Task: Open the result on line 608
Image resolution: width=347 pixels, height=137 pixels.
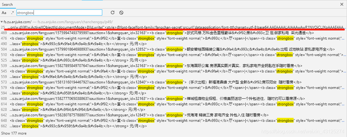Action: coord(173,99)
